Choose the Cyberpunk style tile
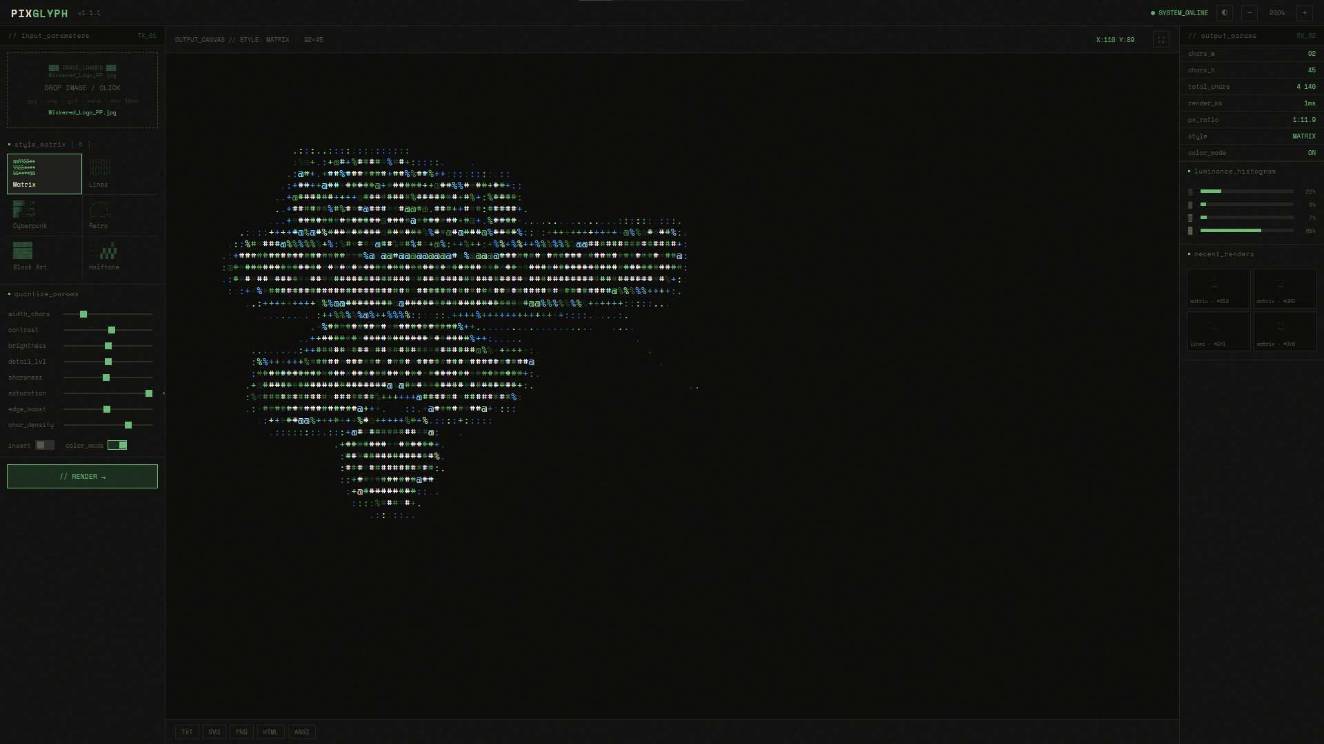Viewport: 1324px width, 744px height. click(x=44, y=215)
